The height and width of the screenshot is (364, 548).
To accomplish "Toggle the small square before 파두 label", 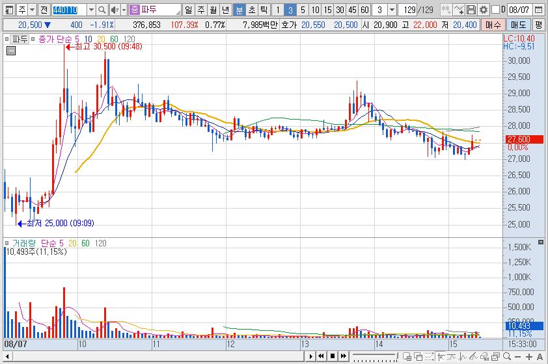I will pos(7,39).
